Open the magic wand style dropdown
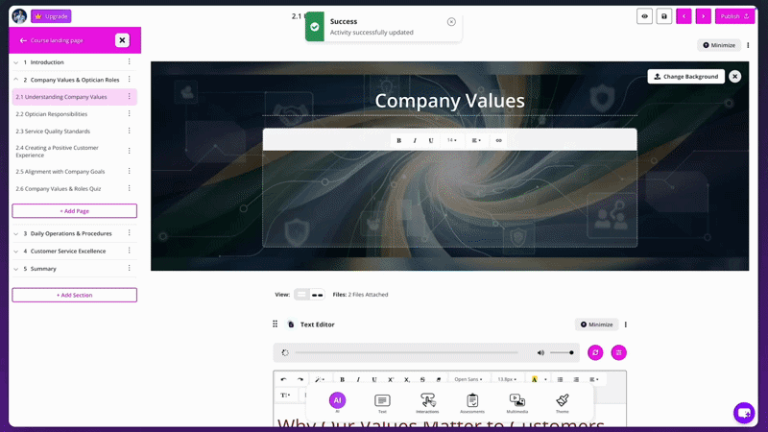The height and width of the screenshot is (432, 768). (x=320, y=379)
